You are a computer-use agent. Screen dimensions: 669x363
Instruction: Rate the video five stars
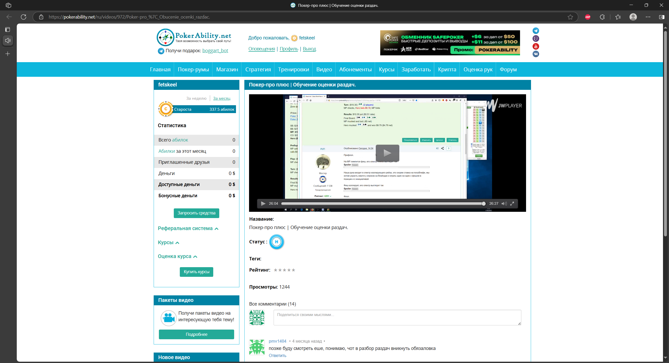tap(293, 270)
